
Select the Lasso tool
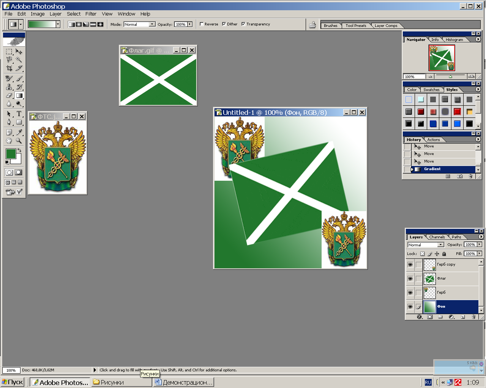[9, 59]
